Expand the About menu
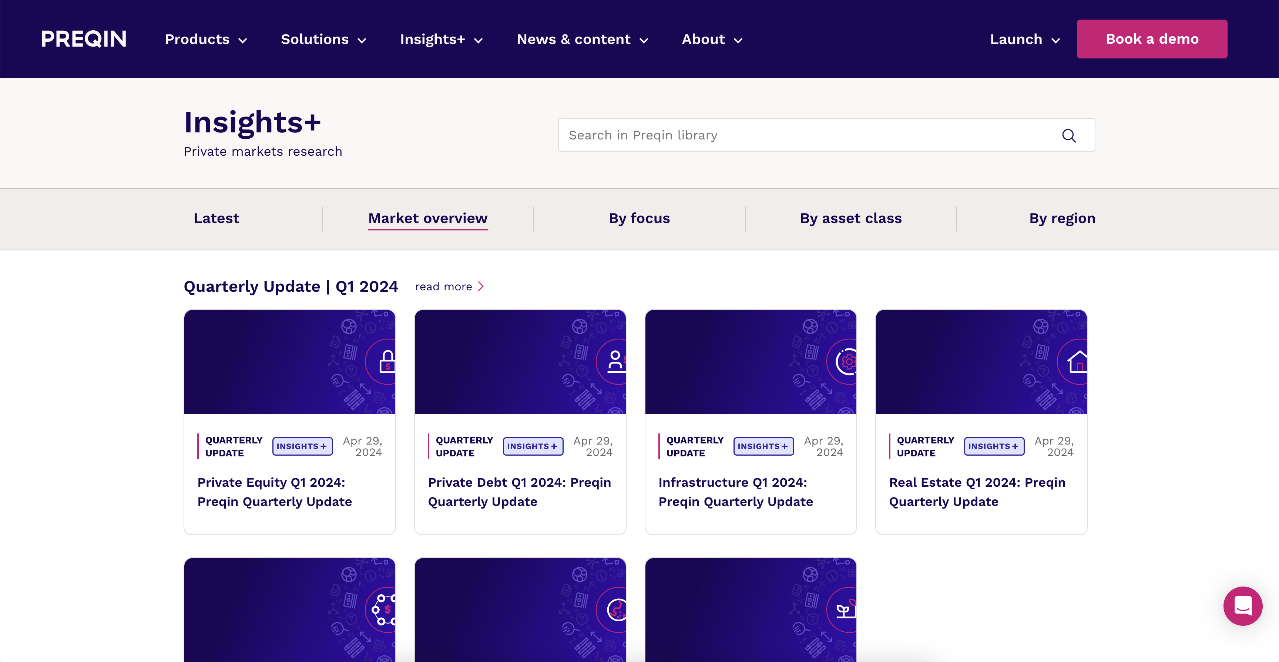Viewport: 1279px width, 662px height. click(x=712, y=39)
